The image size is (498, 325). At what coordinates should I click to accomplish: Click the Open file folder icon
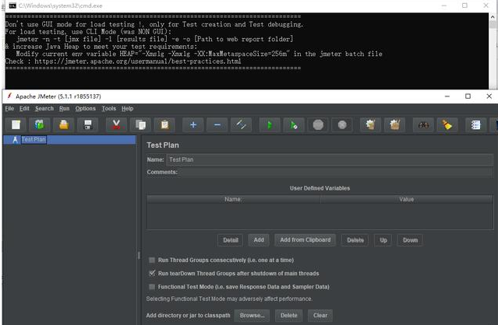point(64,125)
